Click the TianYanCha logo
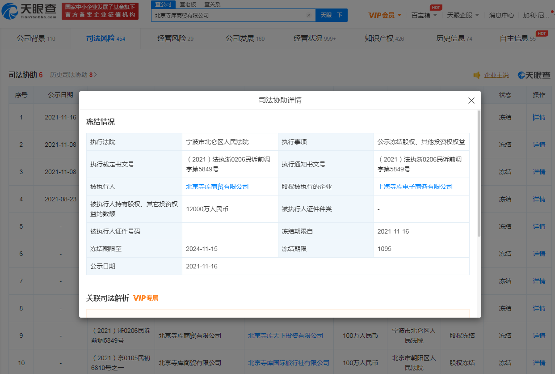The image size is (555, 374). click(29, 11)
